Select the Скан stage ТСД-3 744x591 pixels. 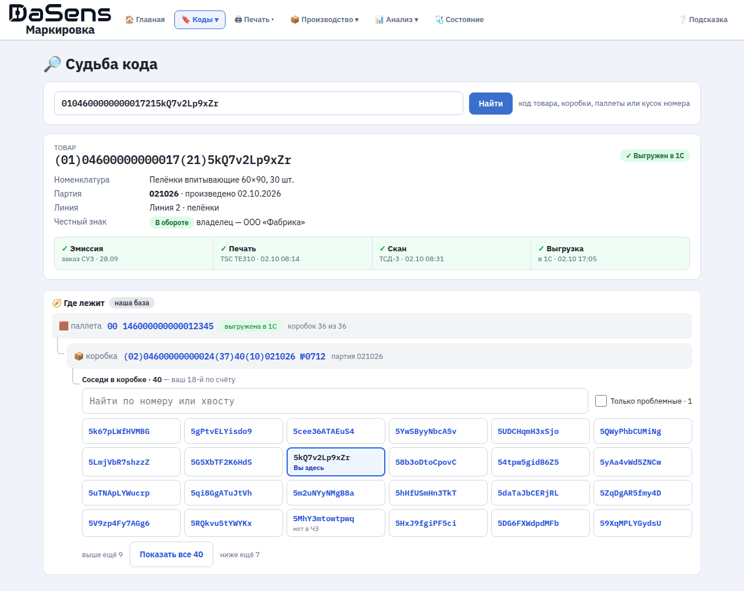coord(451,253)
